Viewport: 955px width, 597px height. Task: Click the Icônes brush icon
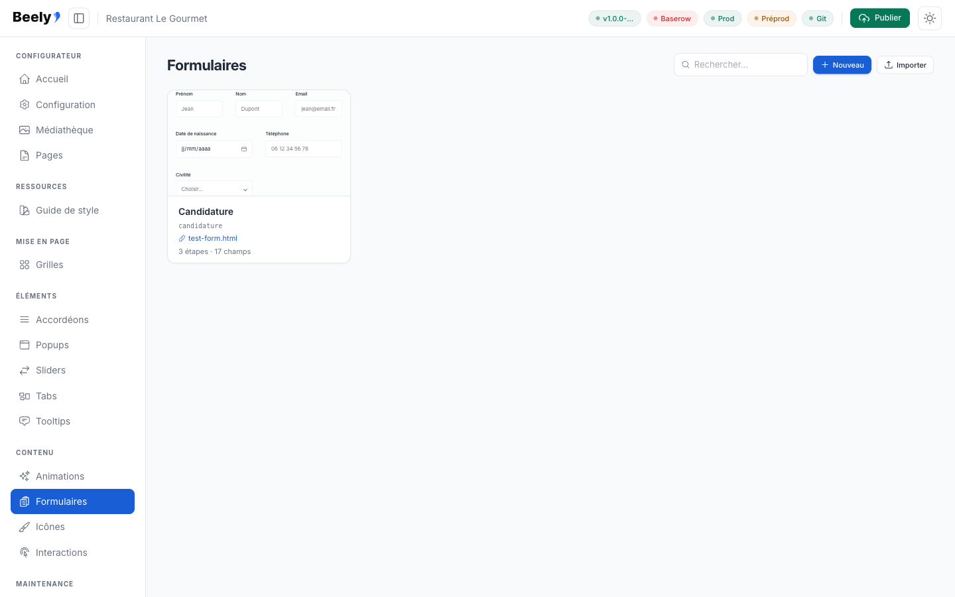[x=25, y=527]
